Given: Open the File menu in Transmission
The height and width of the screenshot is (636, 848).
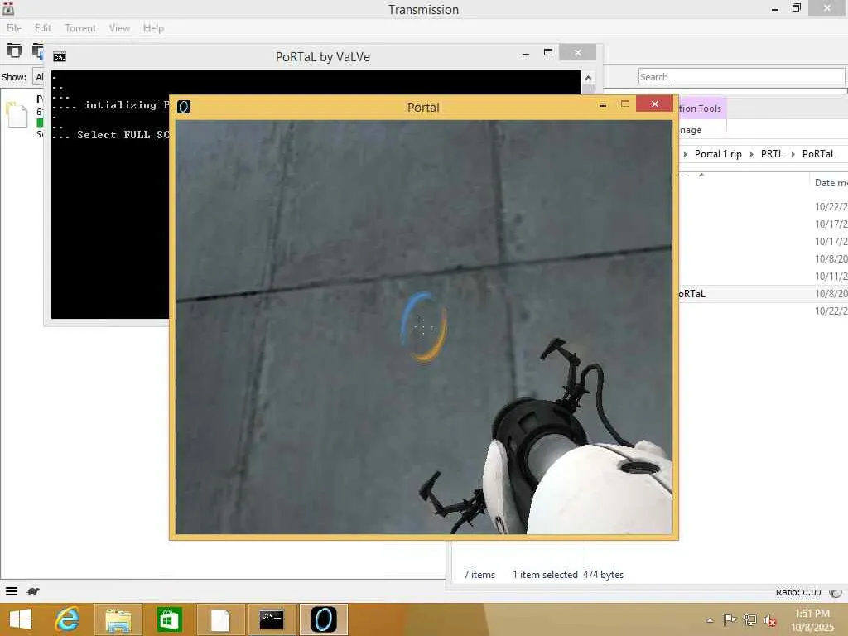Looking at the screenshot, I should (14, 28).
